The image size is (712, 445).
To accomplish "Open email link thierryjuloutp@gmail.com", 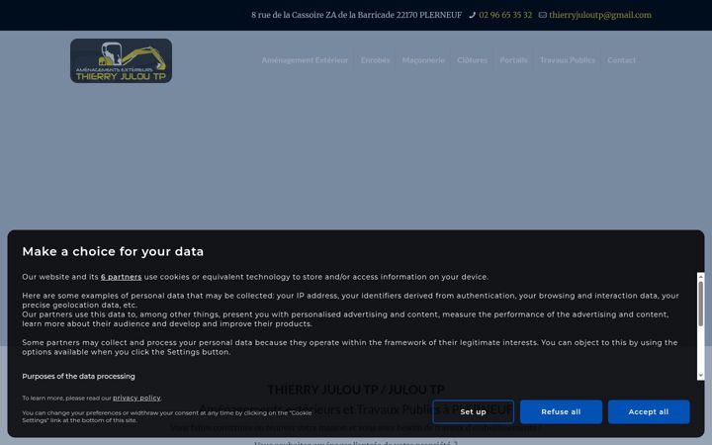I will coord(600,15).
